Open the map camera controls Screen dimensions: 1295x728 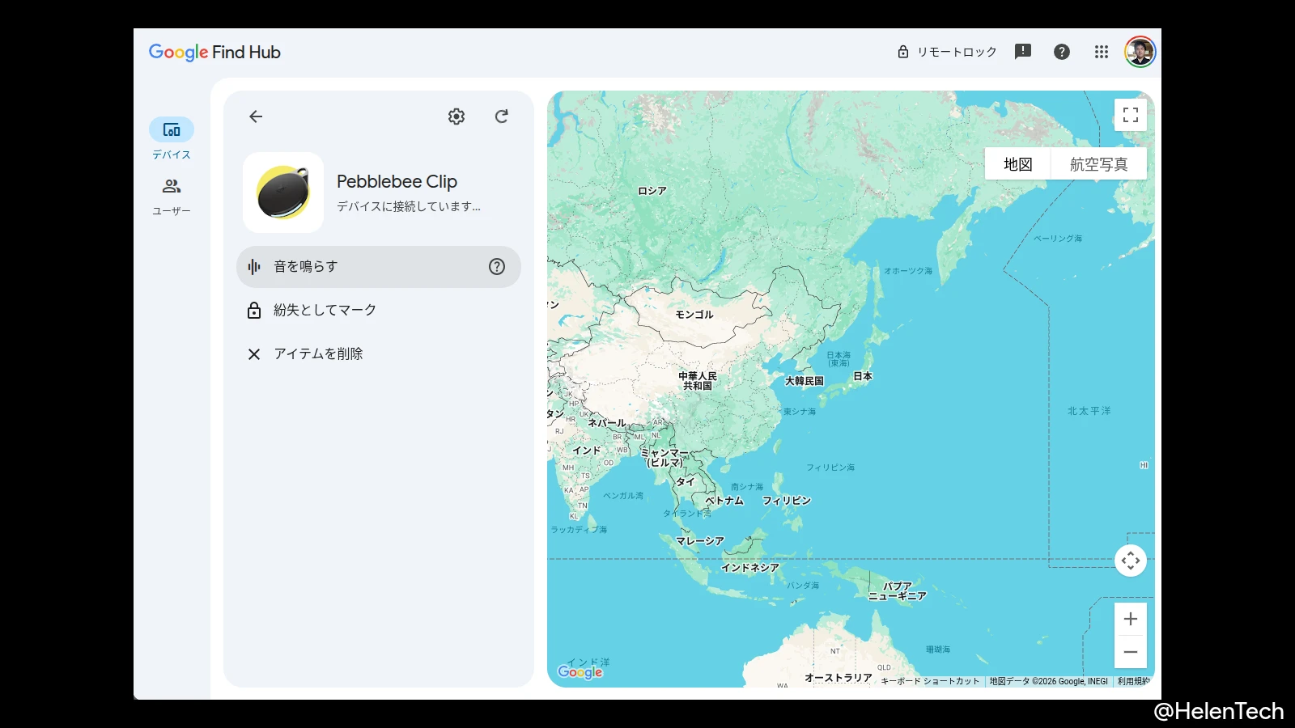click(x=1131, y=561)
